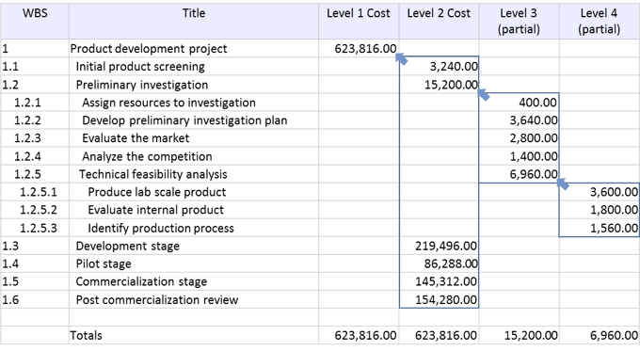Click the Initial product screening cell
This screenshot has height=351, width=640.
[194, 67]
